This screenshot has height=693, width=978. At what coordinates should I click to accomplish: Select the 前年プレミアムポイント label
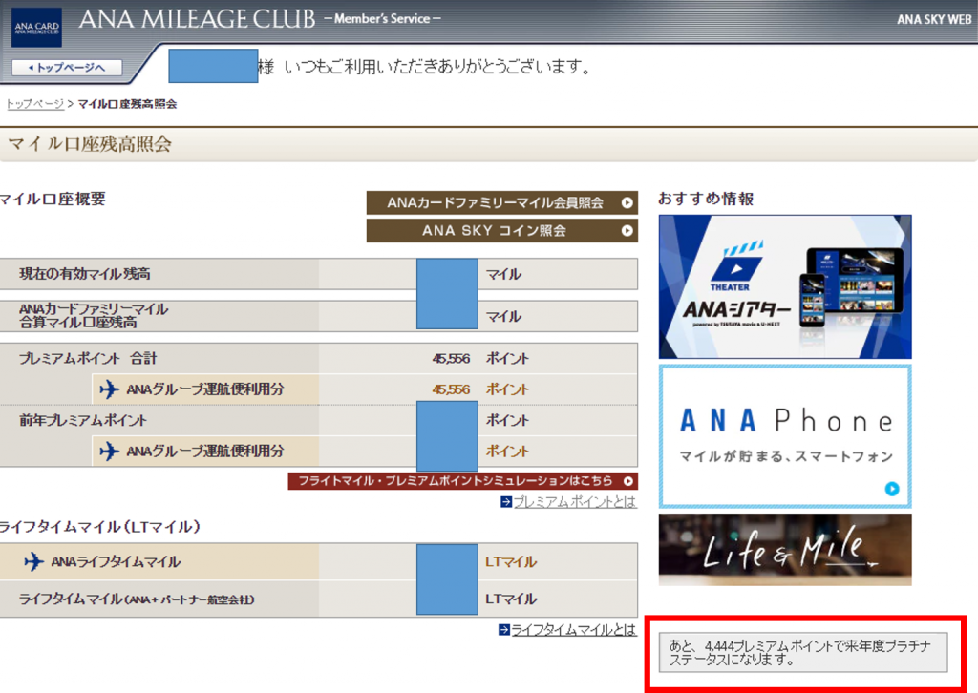click(83, 421)
